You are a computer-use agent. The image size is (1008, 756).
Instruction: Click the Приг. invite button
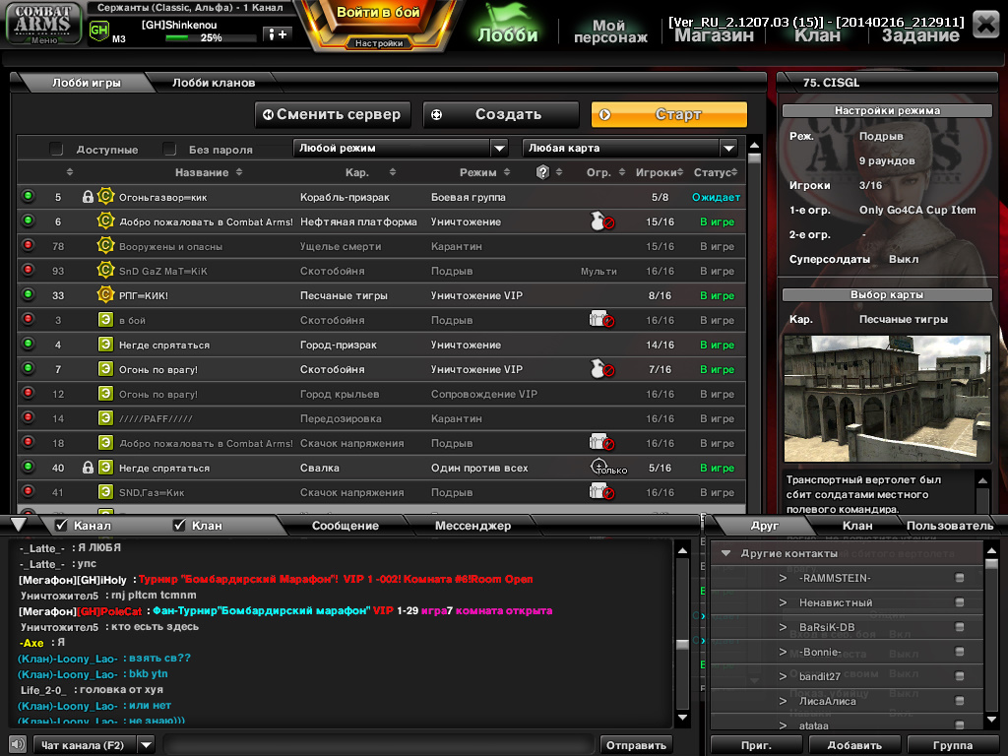(756, 745)
